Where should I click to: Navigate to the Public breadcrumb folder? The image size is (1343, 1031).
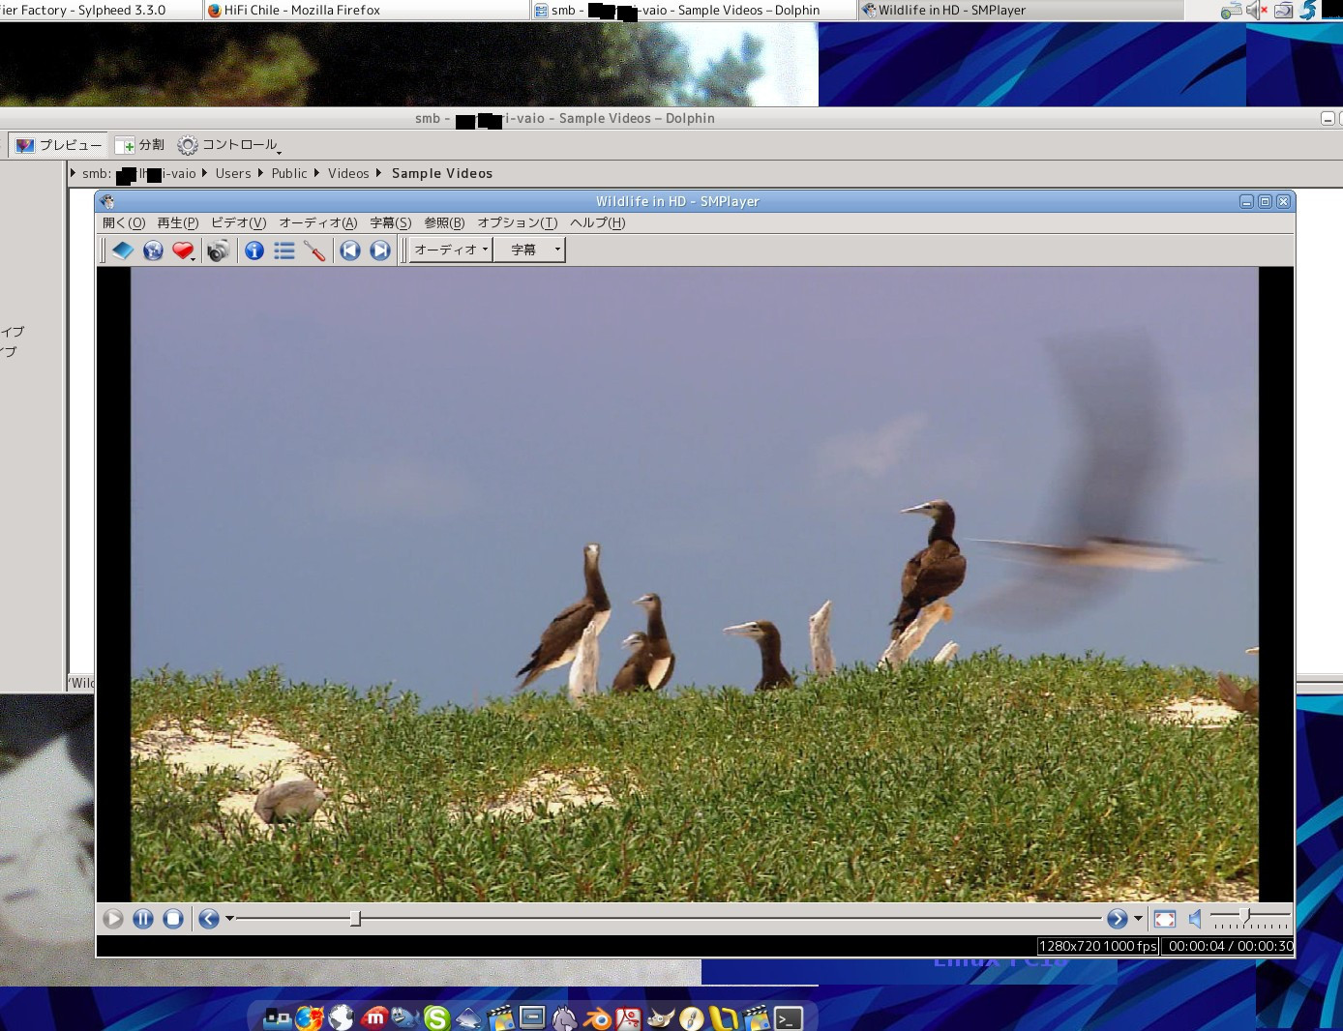(288, 173)
